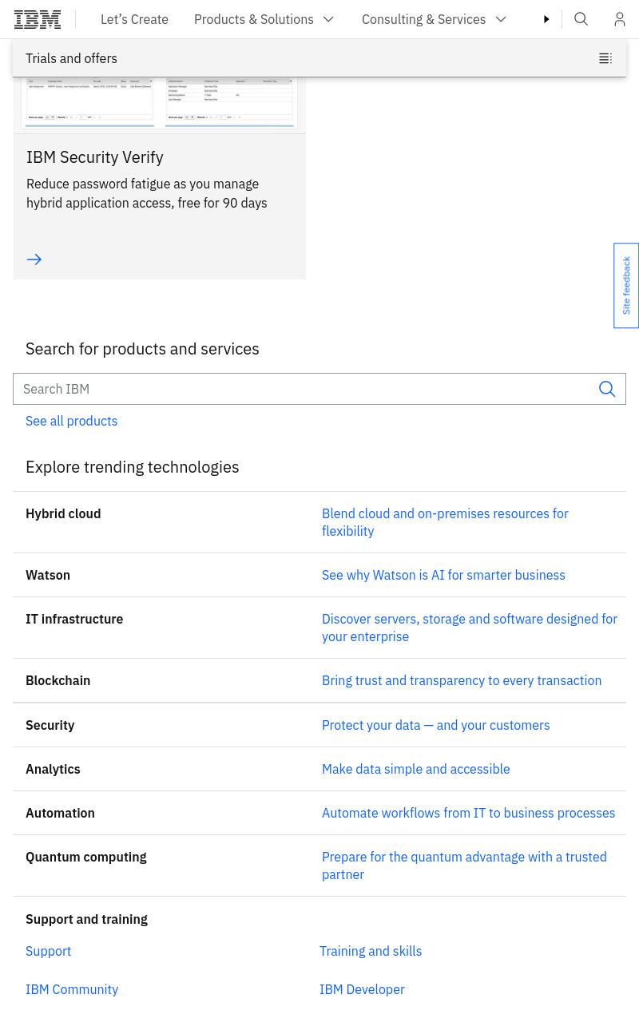The image size is (639, 1022).
Task: Expand the Trials and offers section menu
Action: (x=319, y=58)
